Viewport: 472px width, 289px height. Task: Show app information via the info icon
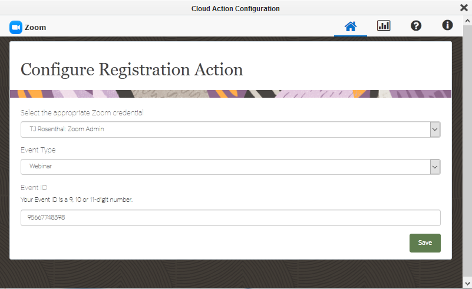point(447,25)
